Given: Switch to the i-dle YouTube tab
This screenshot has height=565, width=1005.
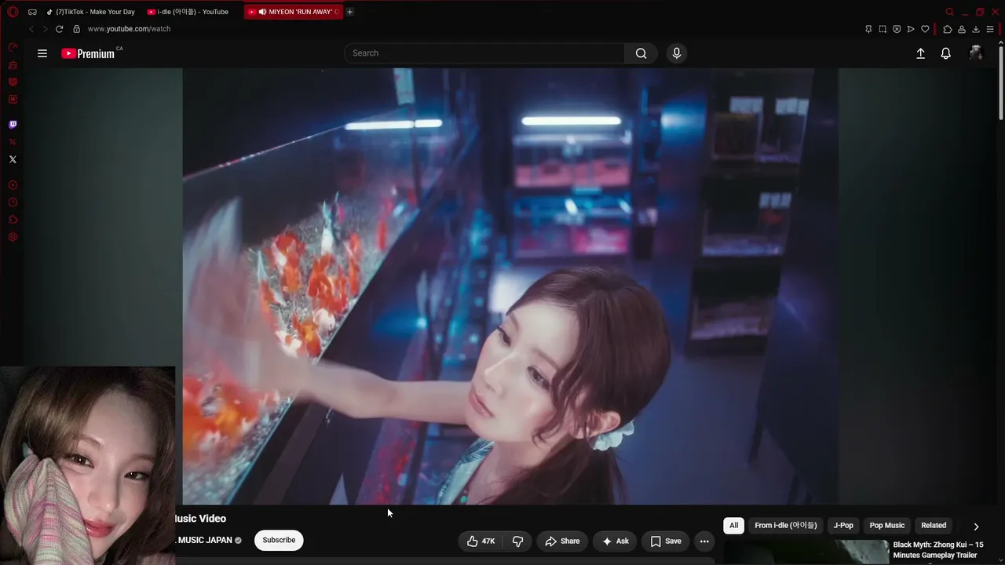Looking at the screenshot, I should (188, 12).
